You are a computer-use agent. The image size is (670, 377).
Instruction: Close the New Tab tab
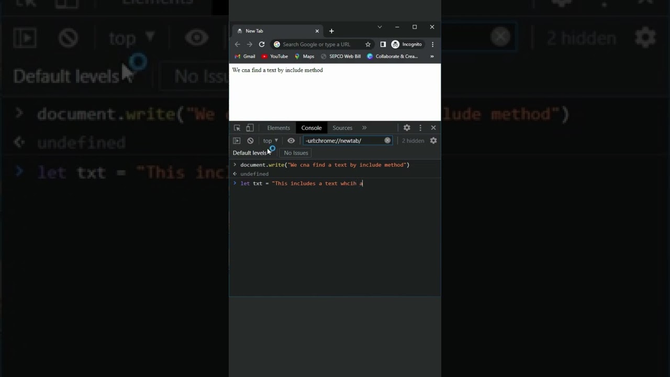click(x=317, y=31)
